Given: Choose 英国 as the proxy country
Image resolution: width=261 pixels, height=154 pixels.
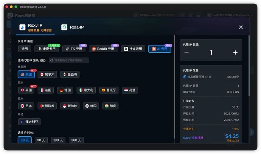Looking at the screenshot, I should click(26, 90).
